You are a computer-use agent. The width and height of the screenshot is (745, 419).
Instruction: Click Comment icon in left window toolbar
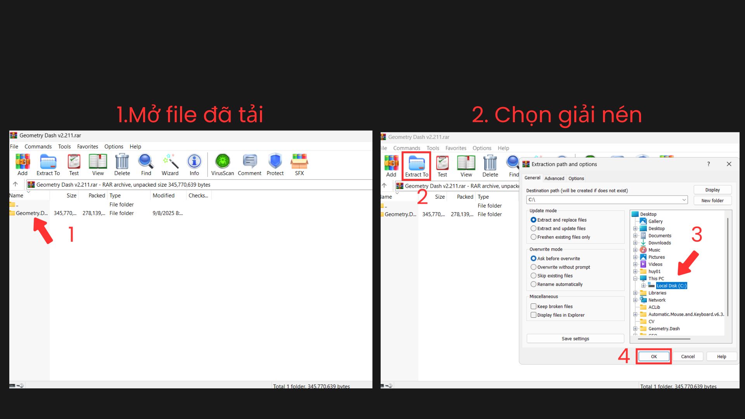(249, 164)
